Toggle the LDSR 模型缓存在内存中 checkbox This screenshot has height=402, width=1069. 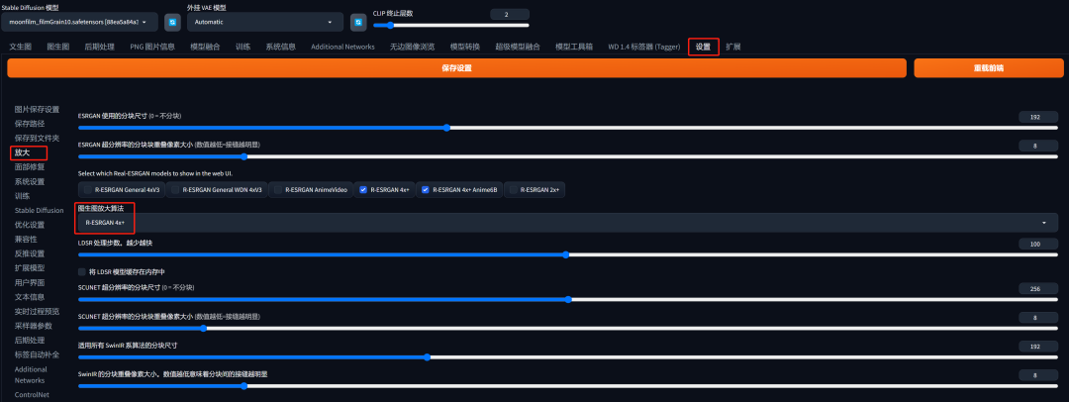[x=82, y=271]
